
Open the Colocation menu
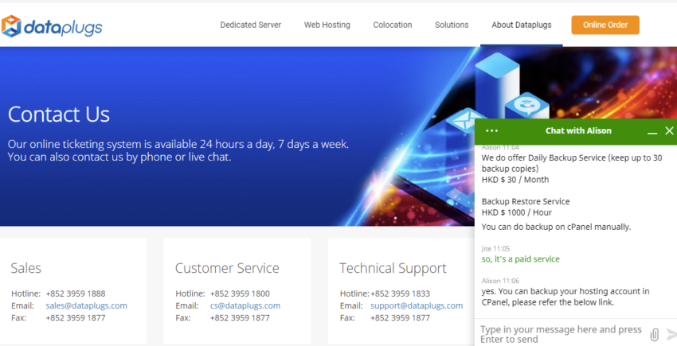pos(393,25)
